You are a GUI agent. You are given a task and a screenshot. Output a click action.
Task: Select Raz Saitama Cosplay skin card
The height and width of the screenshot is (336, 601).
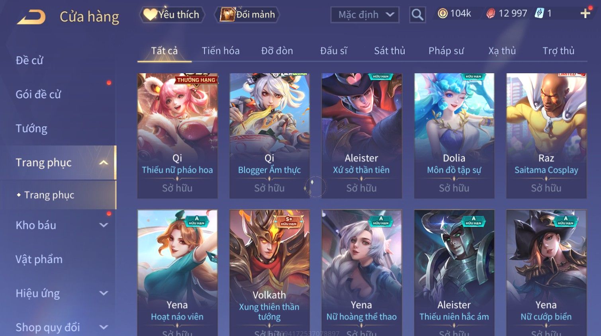[546, 136]
